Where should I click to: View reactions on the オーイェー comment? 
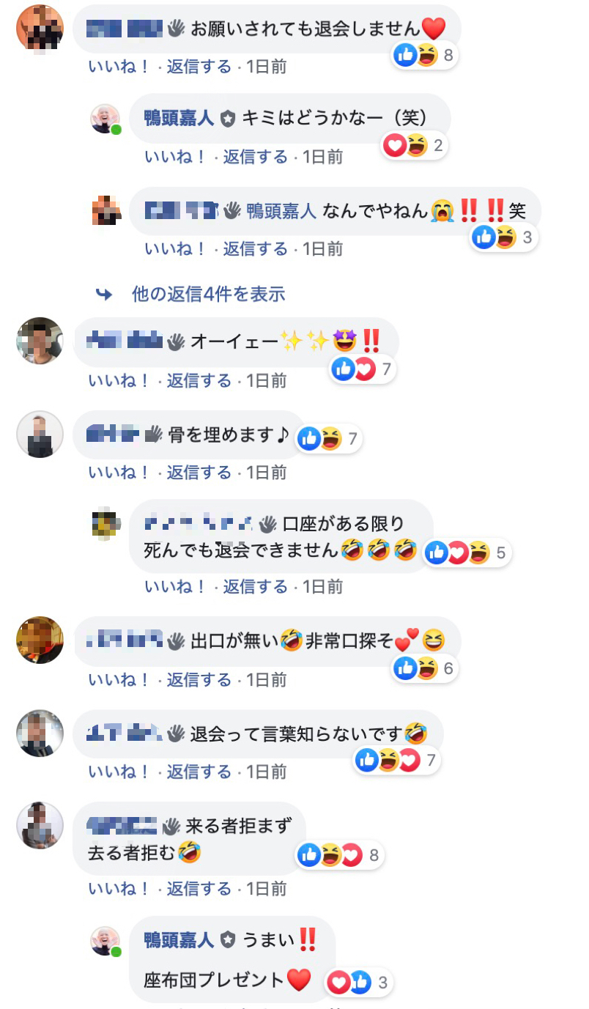363,369
